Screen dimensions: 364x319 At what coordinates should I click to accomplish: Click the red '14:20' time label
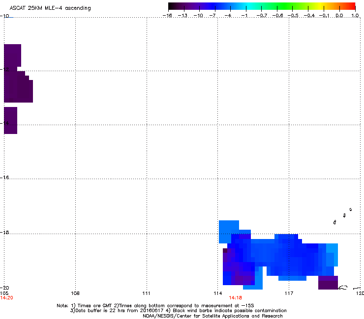pyautogui.click(x=7, y=298)
